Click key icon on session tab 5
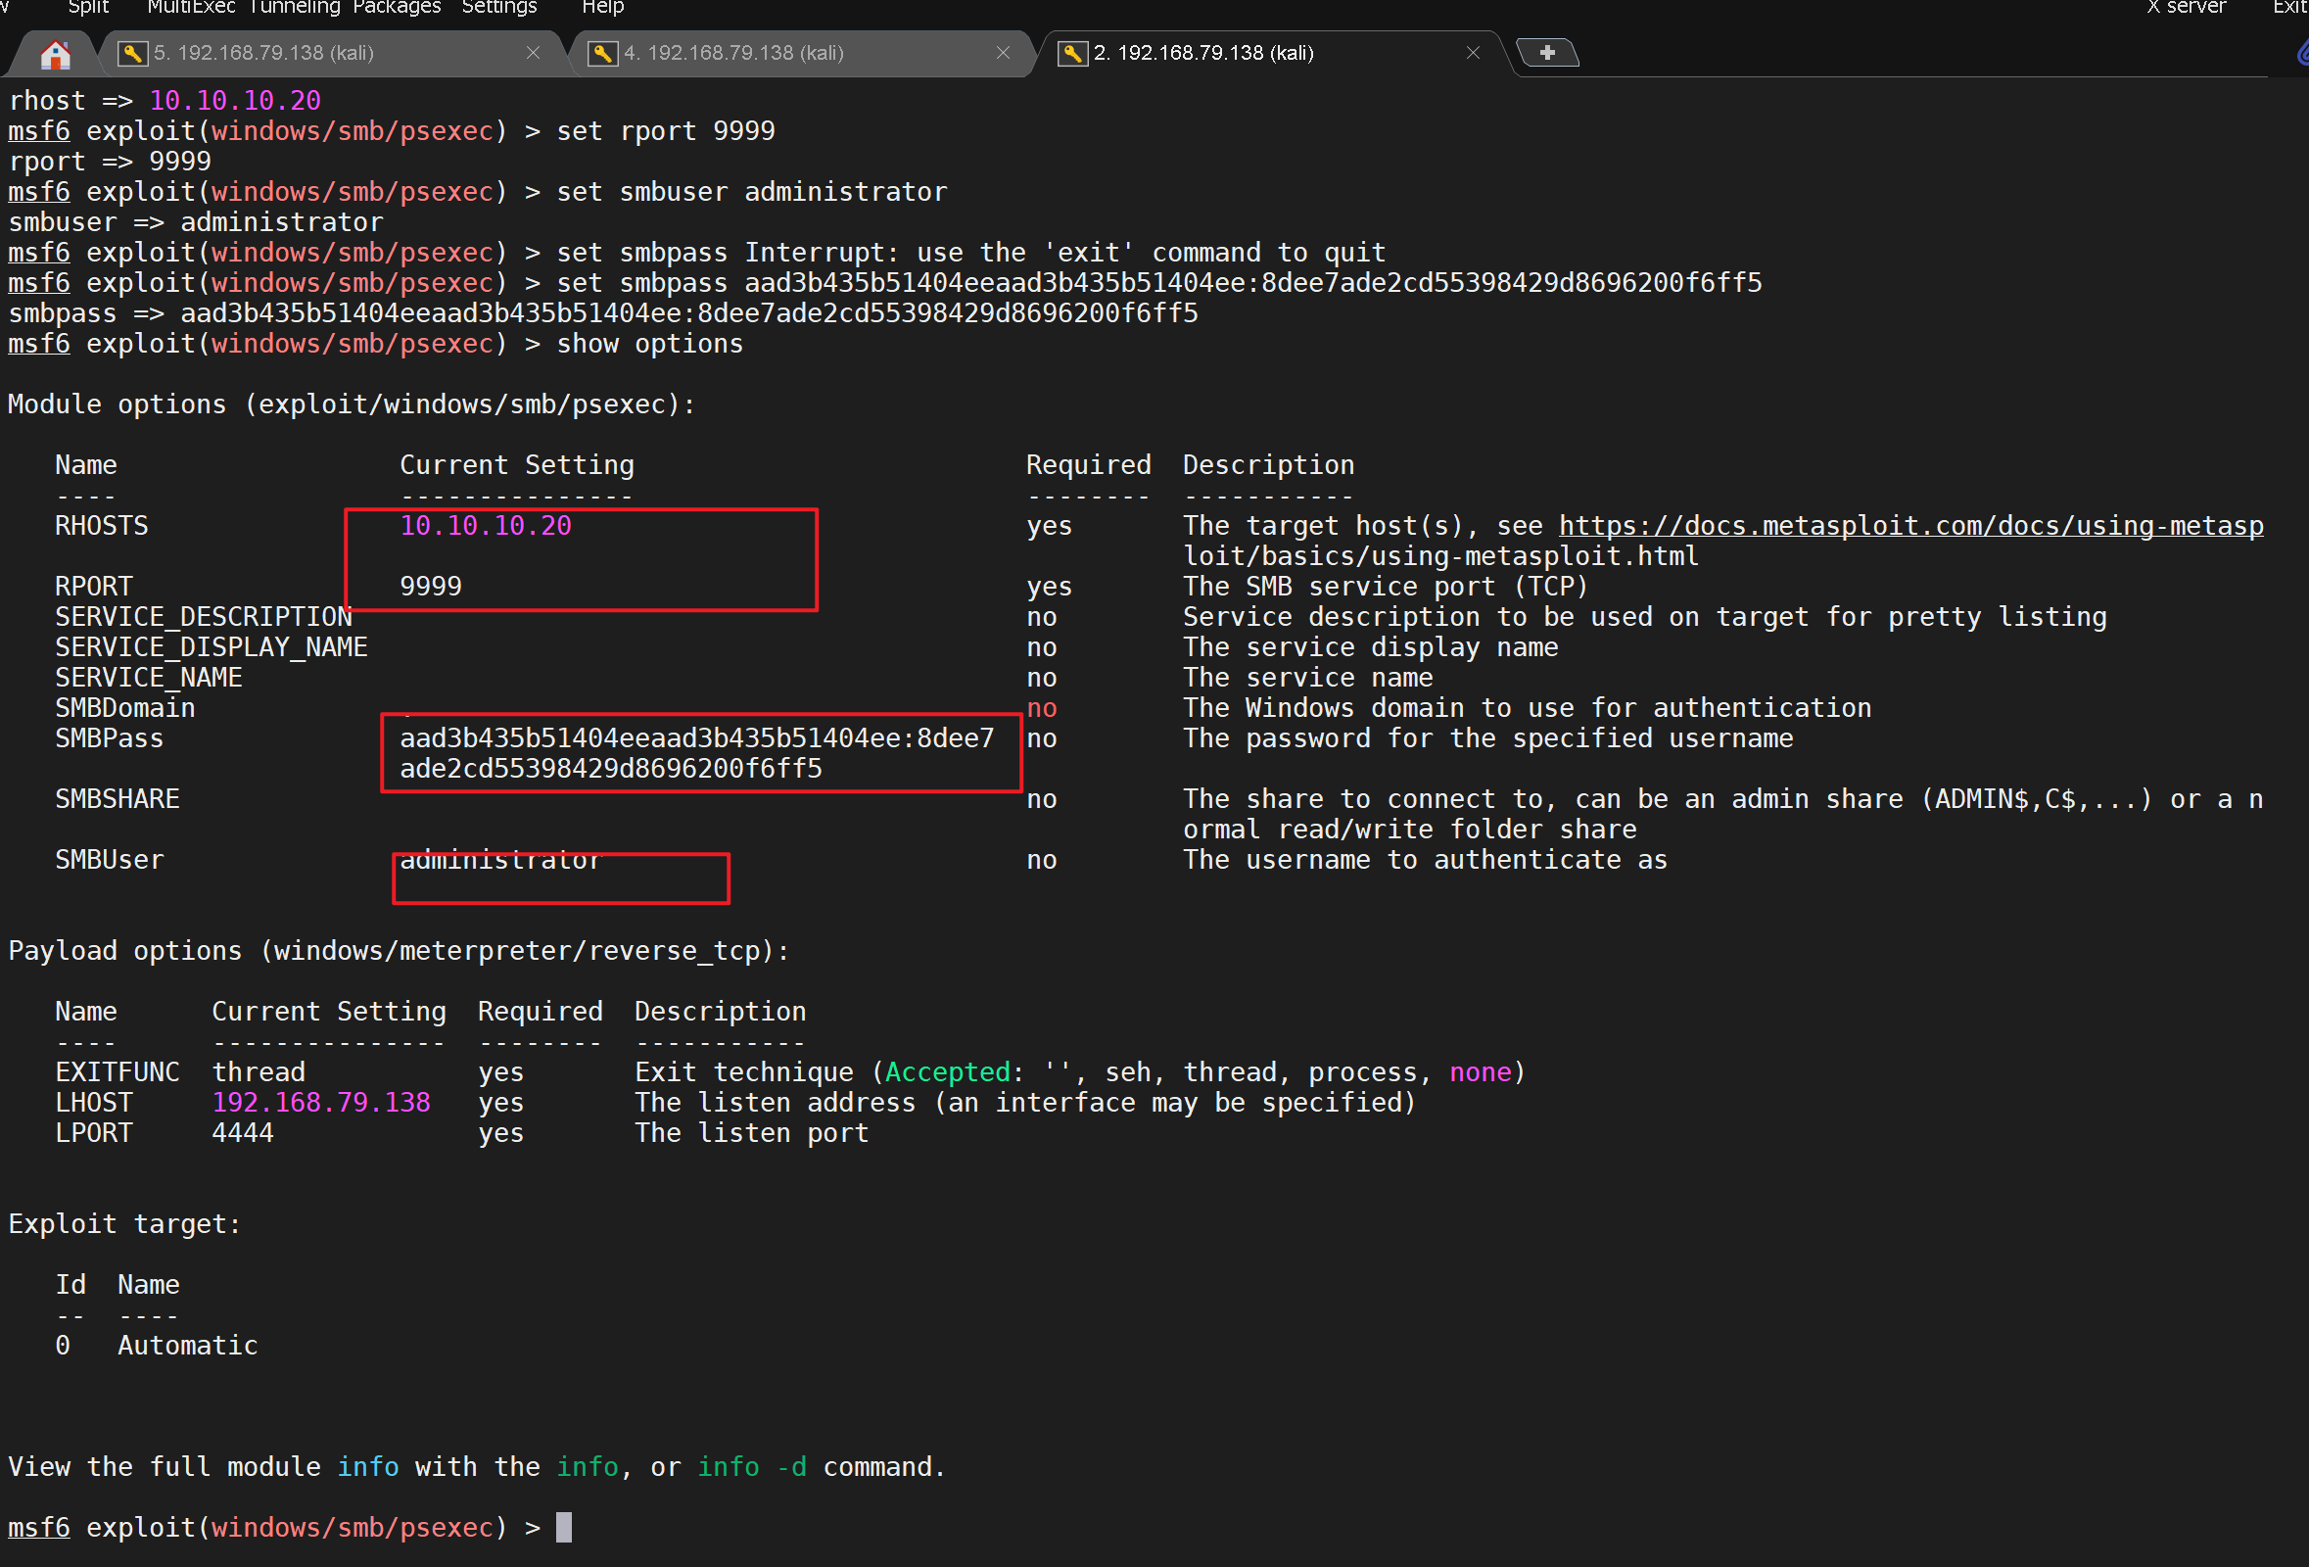Viewport: 2309px width, 1567px height. (132, 54)
